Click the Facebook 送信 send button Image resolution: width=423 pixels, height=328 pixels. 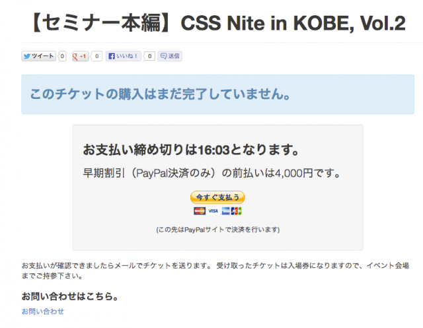tap(171, 57)
